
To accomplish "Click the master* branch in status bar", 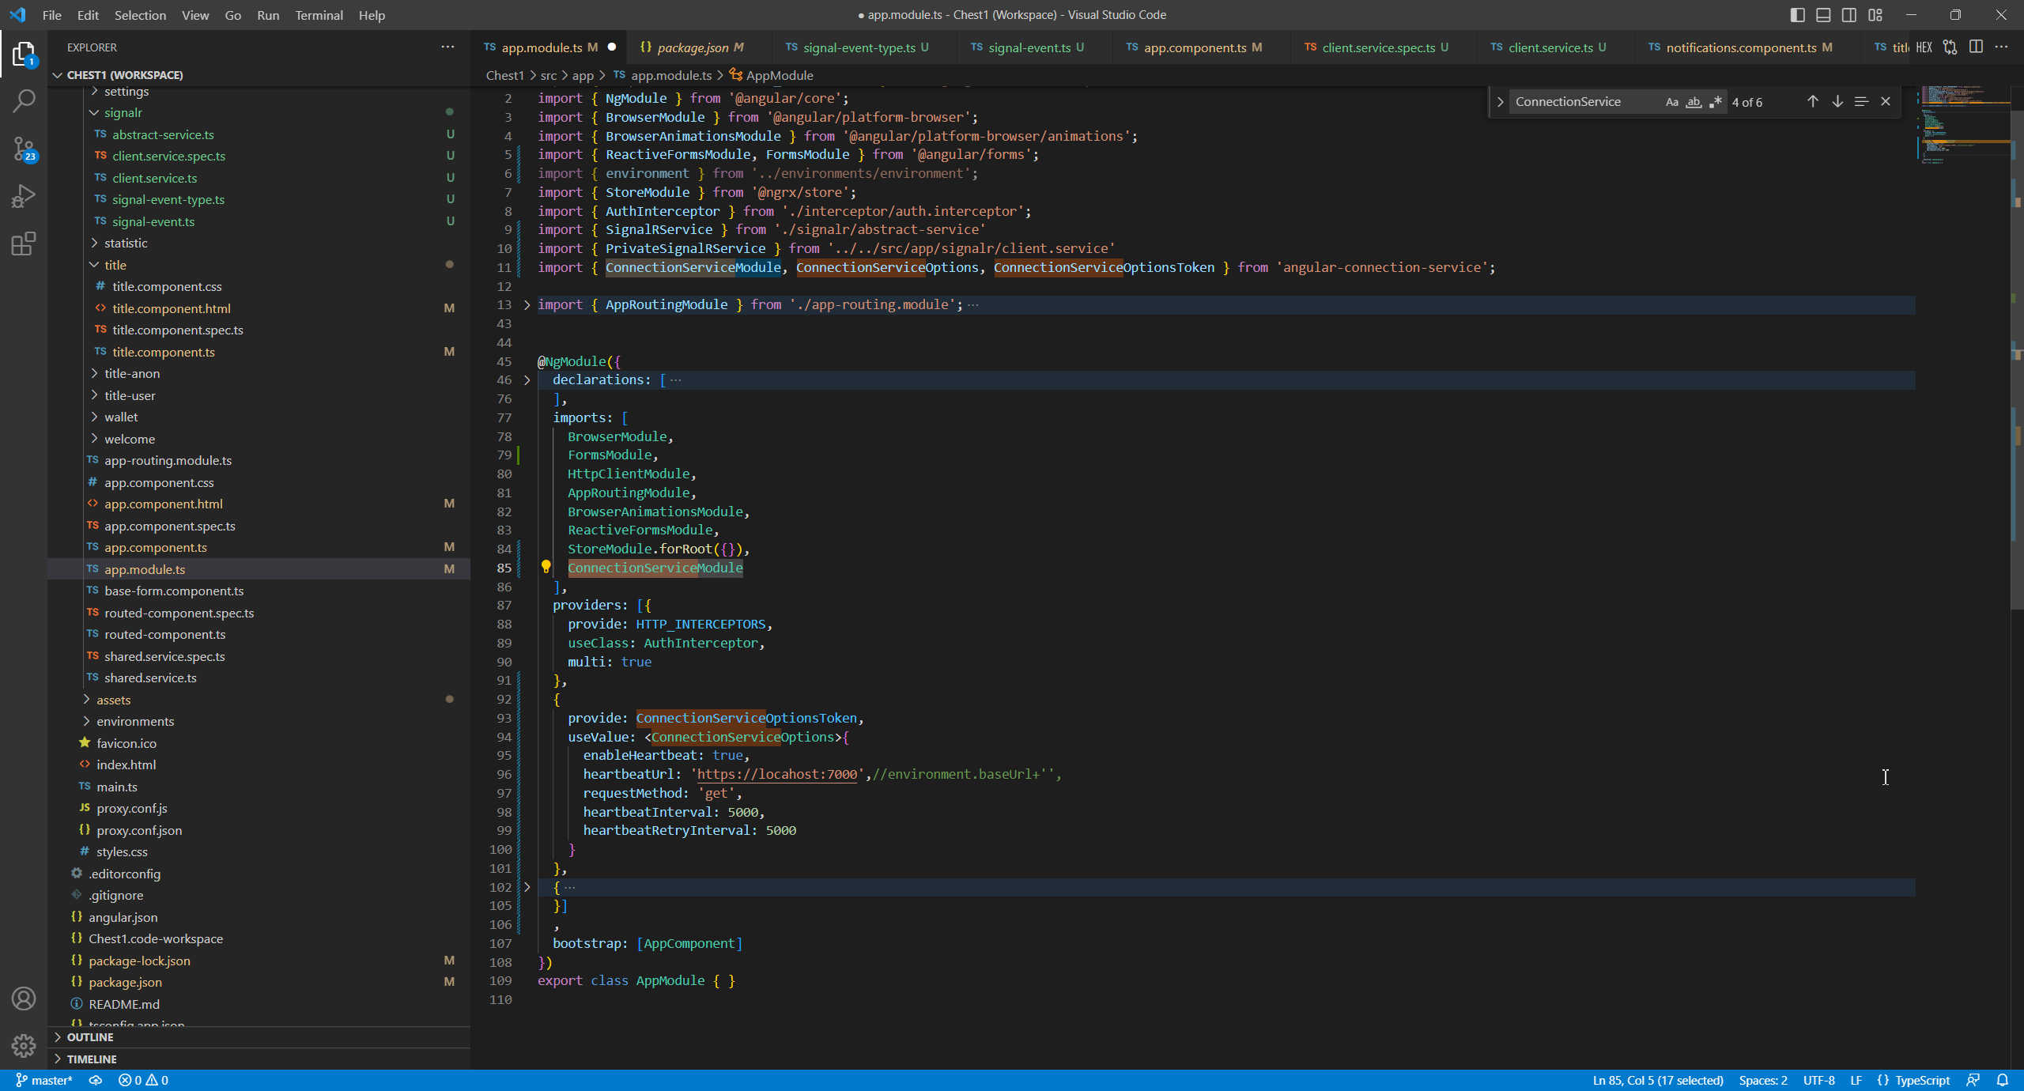I will (x=44, y=1080).
